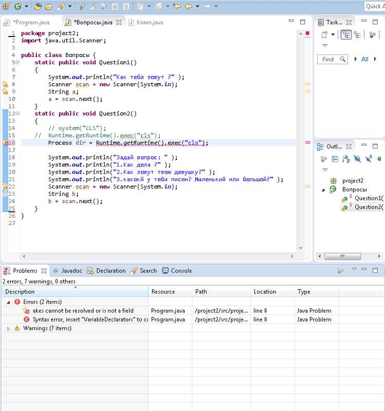The image size is (385, 411).
Task: Click the Task List Find field
Action: (x=333, y=60)
